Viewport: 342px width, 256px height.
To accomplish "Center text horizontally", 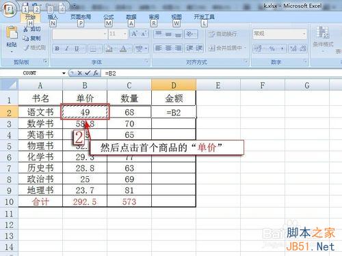I will click(x=168, y=48).
